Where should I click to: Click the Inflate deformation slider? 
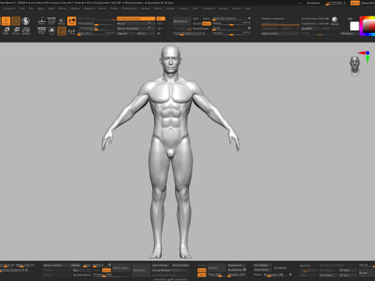pos(231,23)
